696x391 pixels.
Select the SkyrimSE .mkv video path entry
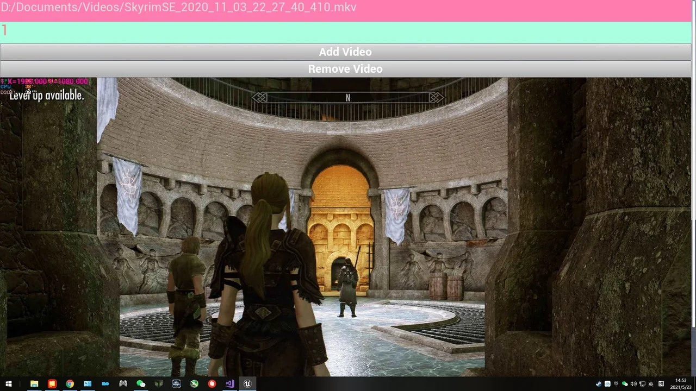pos(179,8)
